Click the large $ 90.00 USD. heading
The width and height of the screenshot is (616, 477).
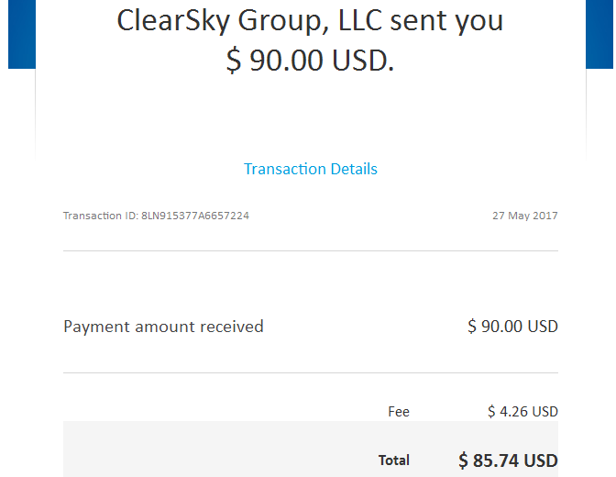click(x=310, y=61)
